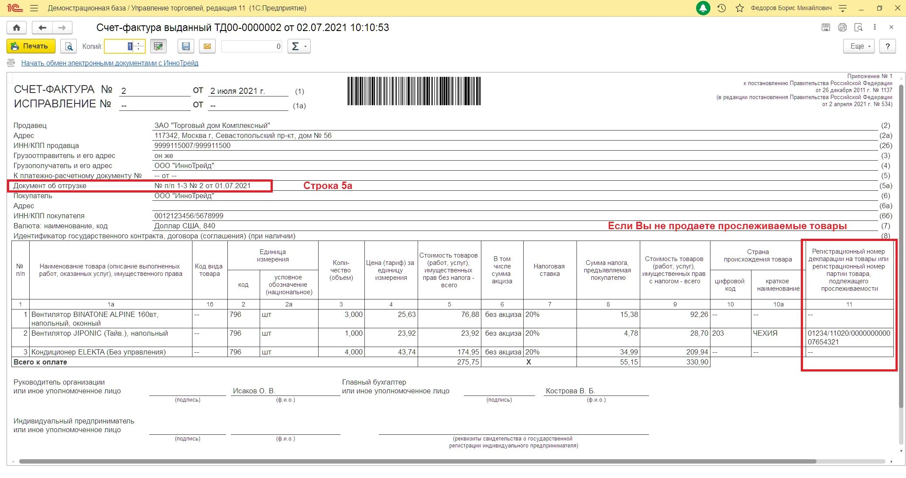
Task: Open the green notifications bell
Action: (x=703, y=8)
